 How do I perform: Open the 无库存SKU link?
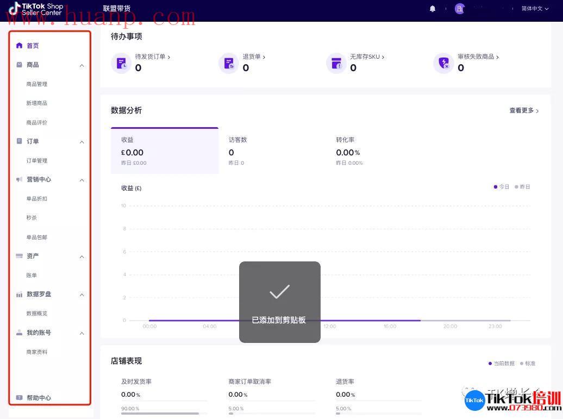tap(367, 57)
